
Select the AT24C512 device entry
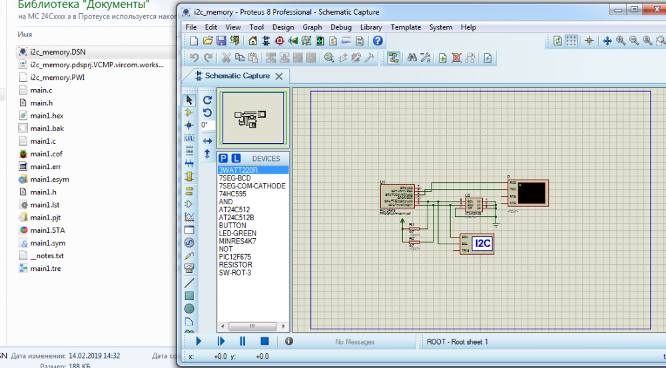tap(234, 209)
